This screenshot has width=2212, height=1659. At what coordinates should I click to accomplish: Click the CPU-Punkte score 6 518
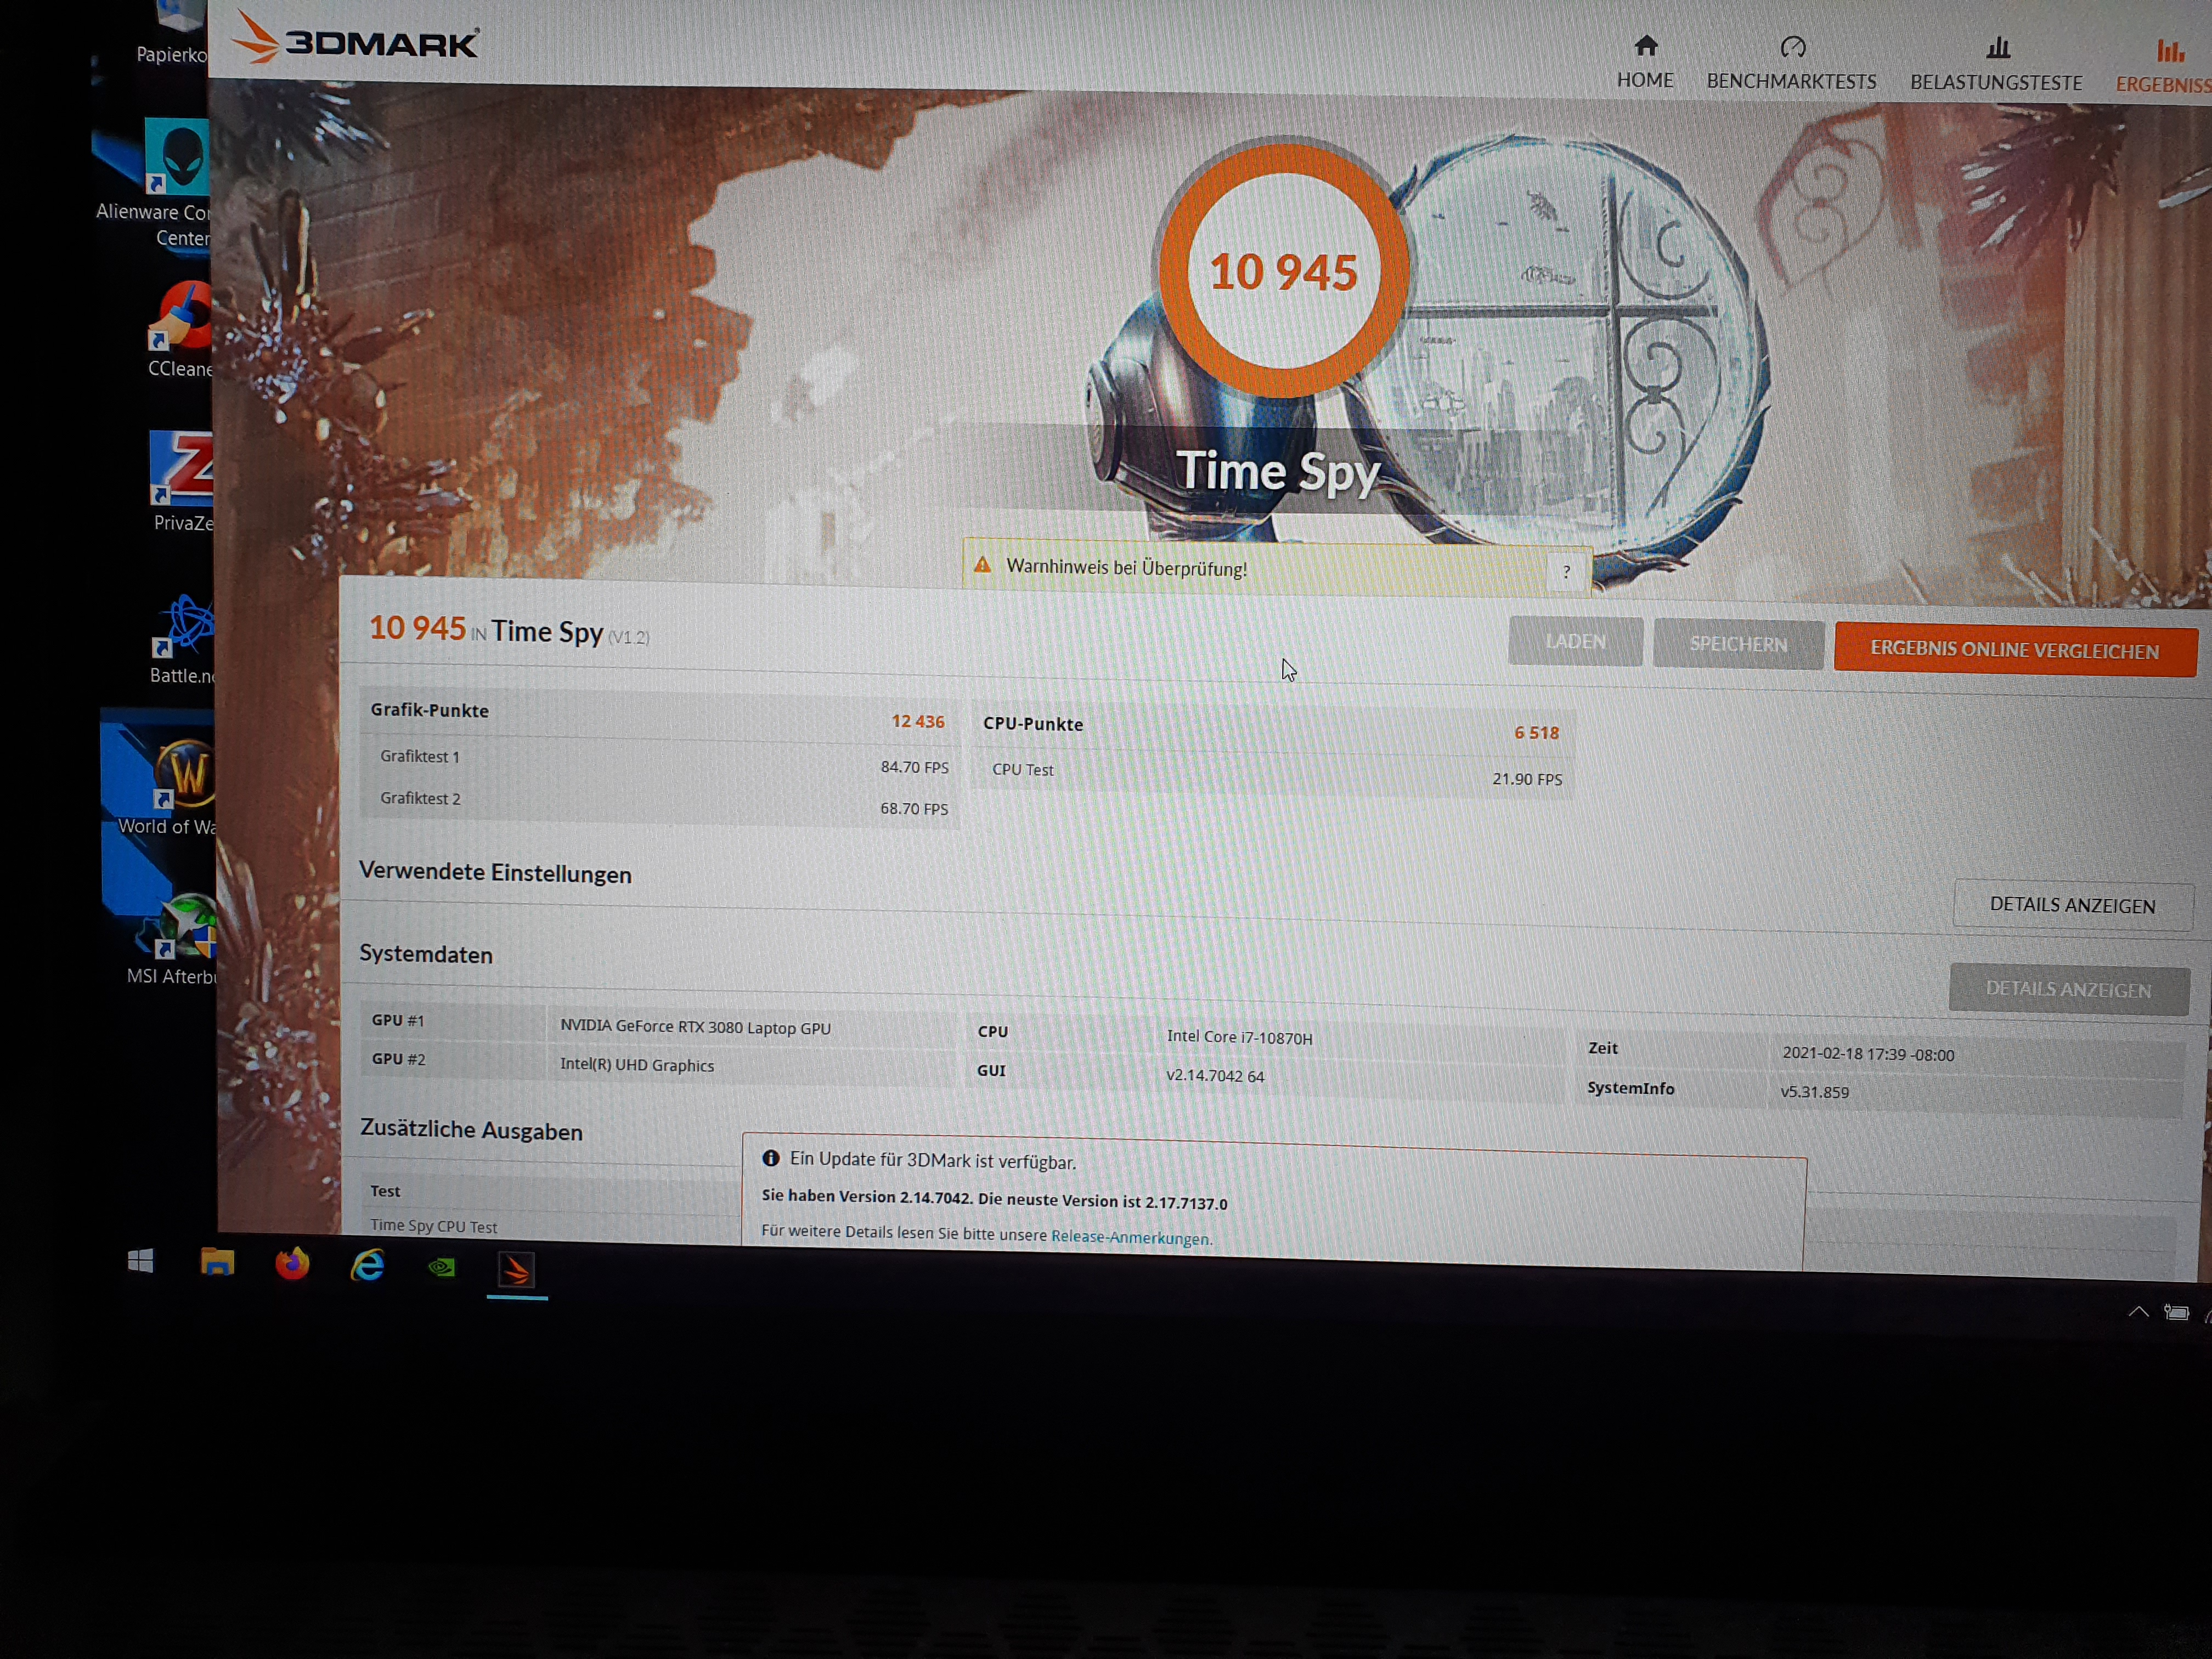[1536, 733]
